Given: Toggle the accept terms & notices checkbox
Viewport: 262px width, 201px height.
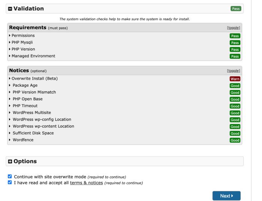Looking at the screenshot, I should tap(10, 183).
